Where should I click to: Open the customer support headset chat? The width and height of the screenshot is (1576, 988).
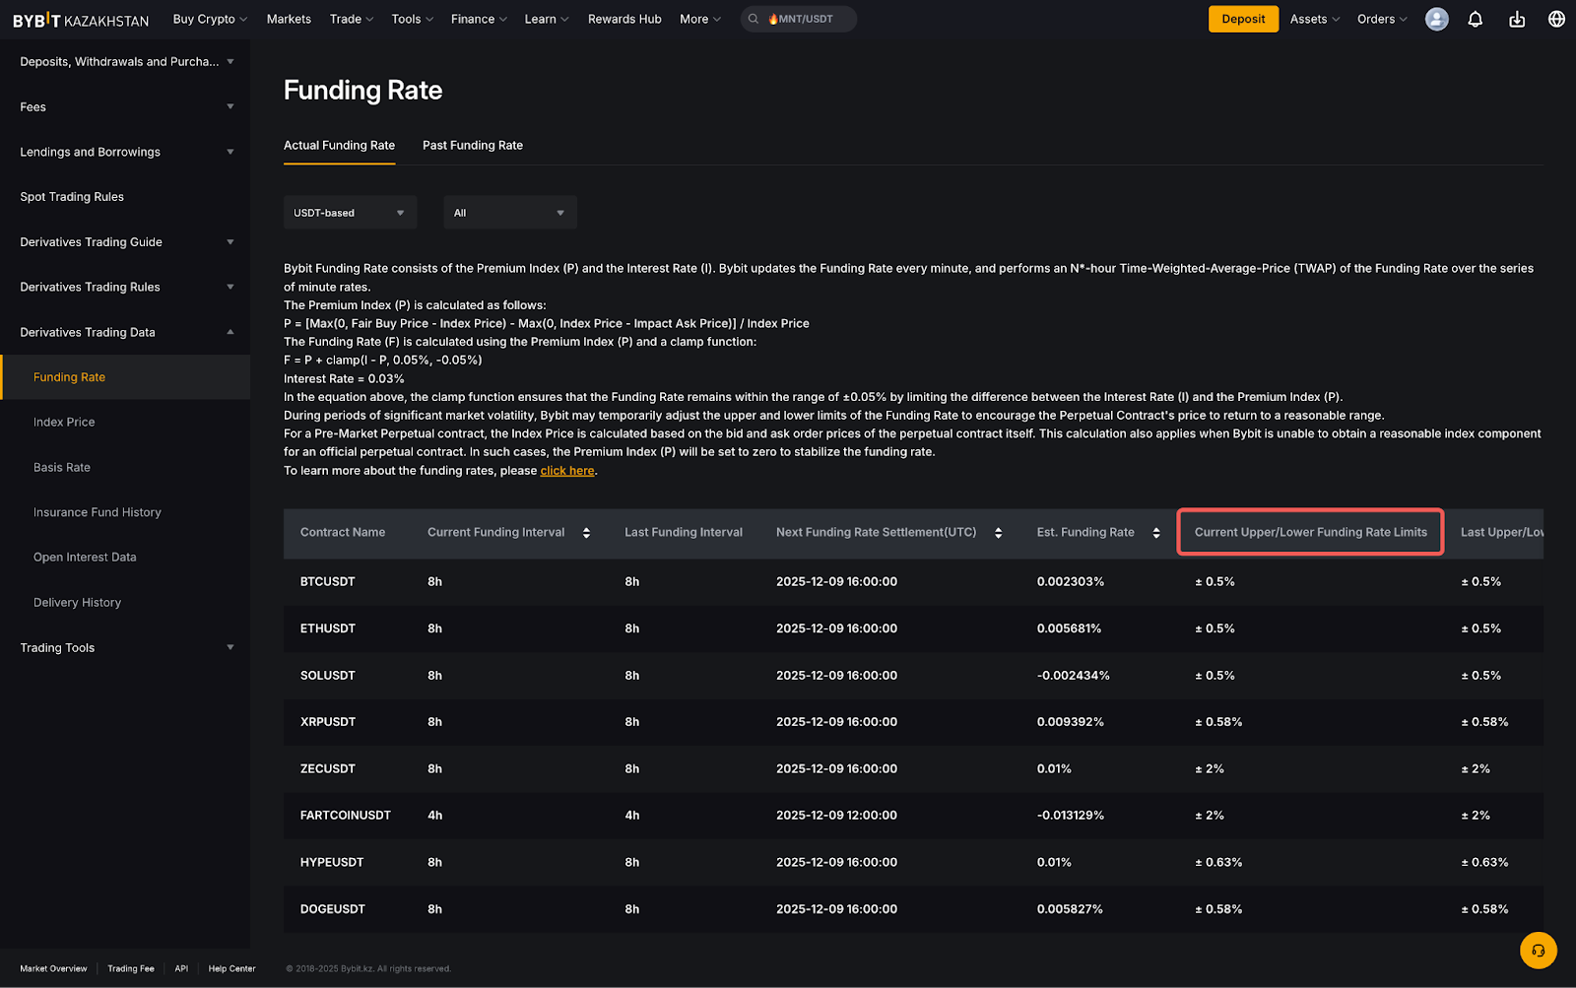click(x=1538, y=951)
